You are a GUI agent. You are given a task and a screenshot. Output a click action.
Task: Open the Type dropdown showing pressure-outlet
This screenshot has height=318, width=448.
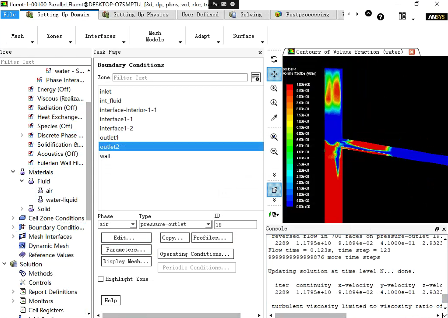tap(175, 224)
